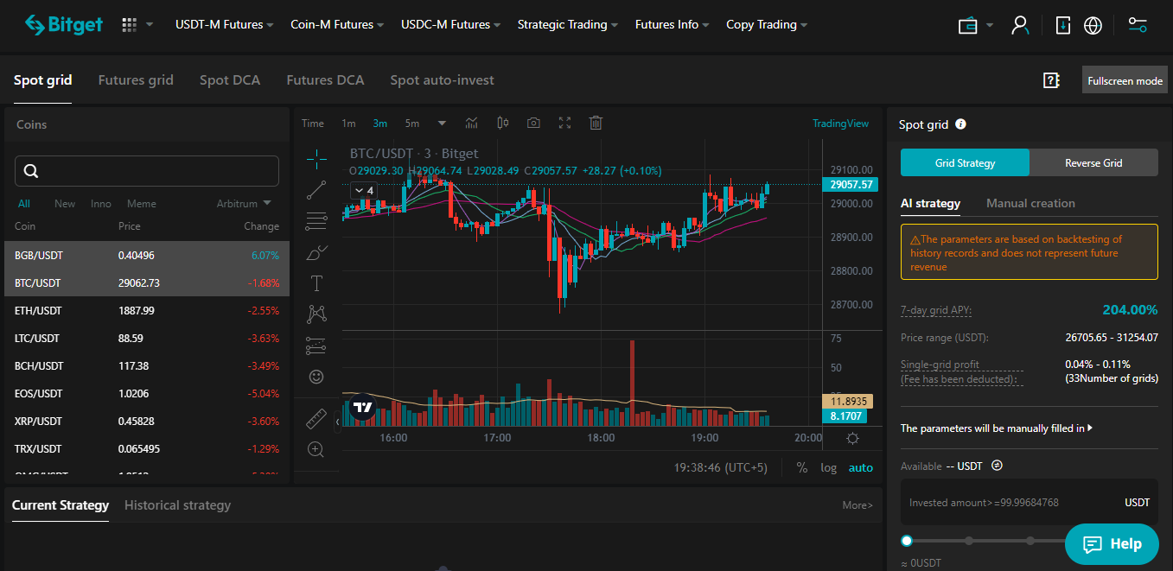This screenshot has width=1173, height=571.
Task: Set chart interval to 3m
Action: (380, 123)
